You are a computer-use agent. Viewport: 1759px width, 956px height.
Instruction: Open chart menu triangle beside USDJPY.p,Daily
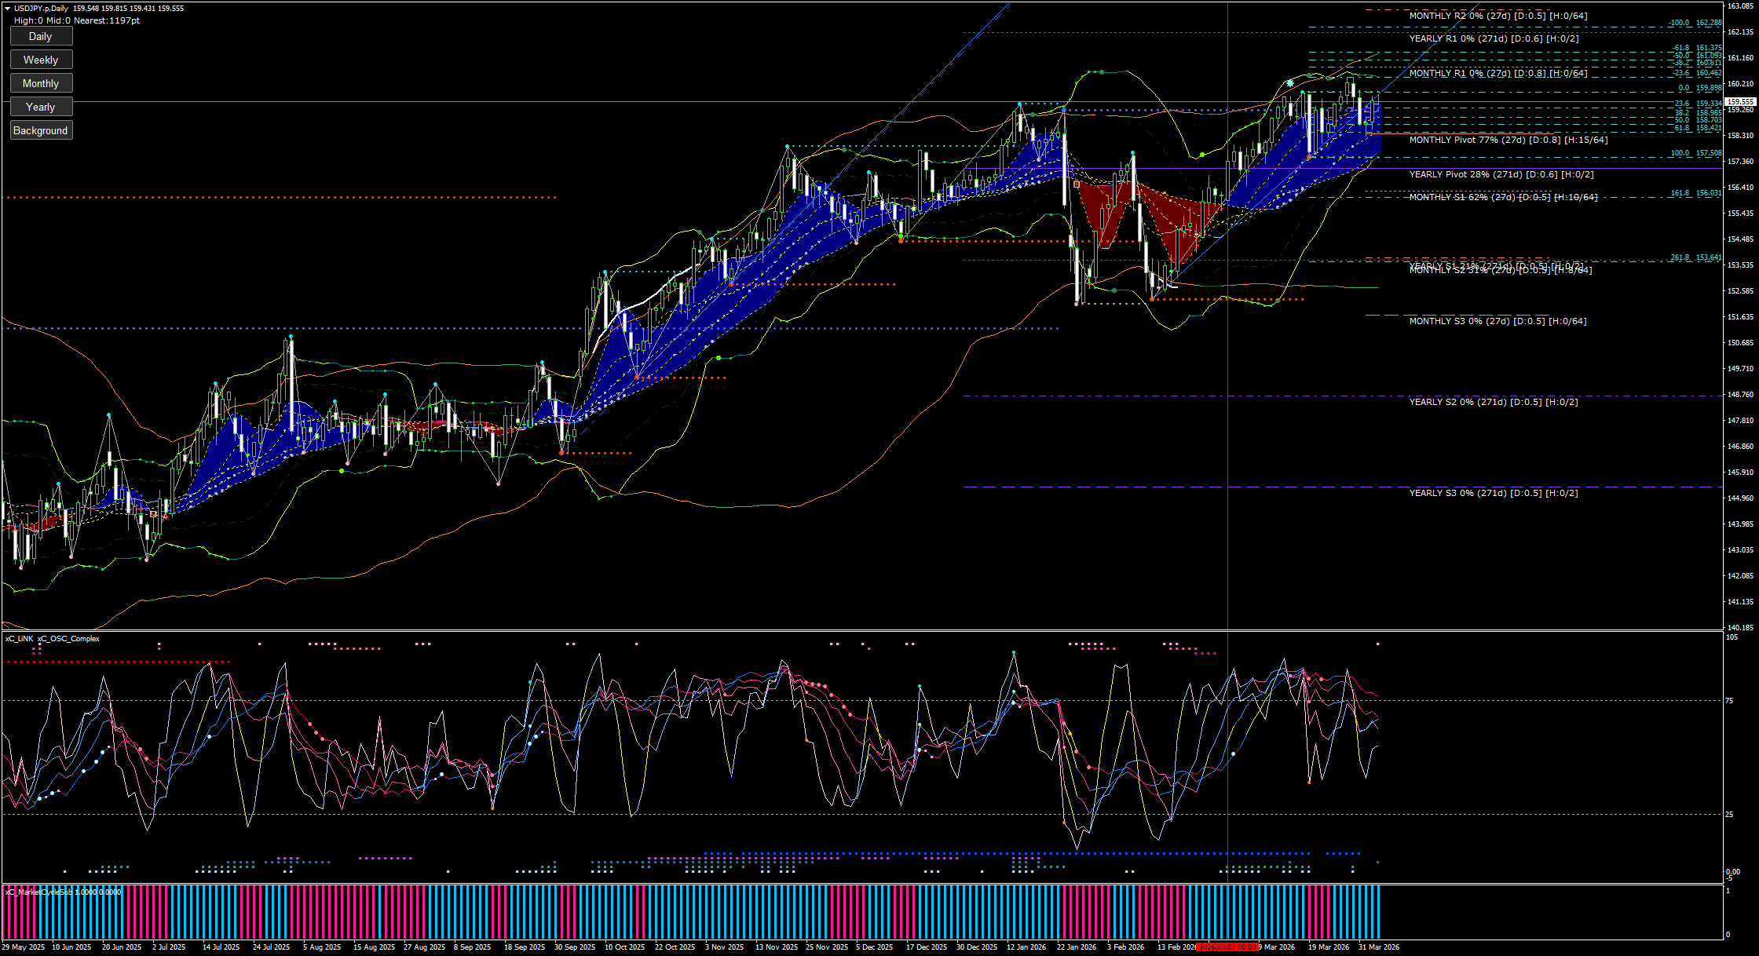click(7, 8)
